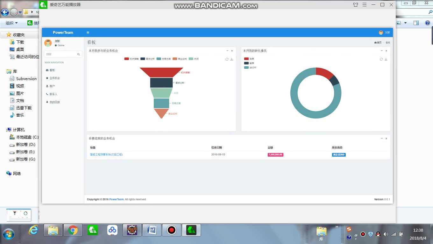Toggle 需求分析 legend series visibility

tap(147, 59)
